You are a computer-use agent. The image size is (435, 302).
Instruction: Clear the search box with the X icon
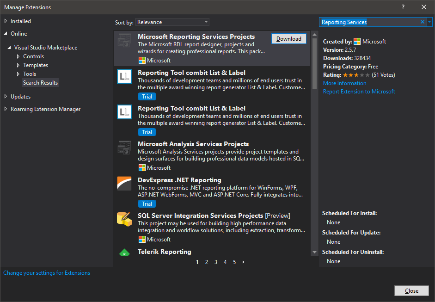[x=422, y=22]
